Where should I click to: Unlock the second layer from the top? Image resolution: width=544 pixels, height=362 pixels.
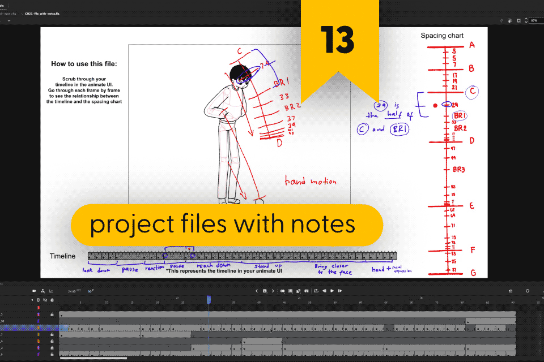[52, 314]
